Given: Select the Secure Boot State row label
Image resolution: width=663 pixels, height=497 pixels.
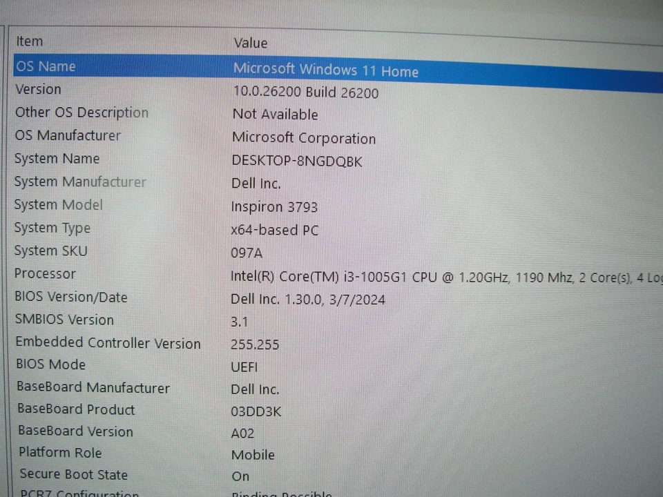Looking at the screenshot, I should pos(74,474).
